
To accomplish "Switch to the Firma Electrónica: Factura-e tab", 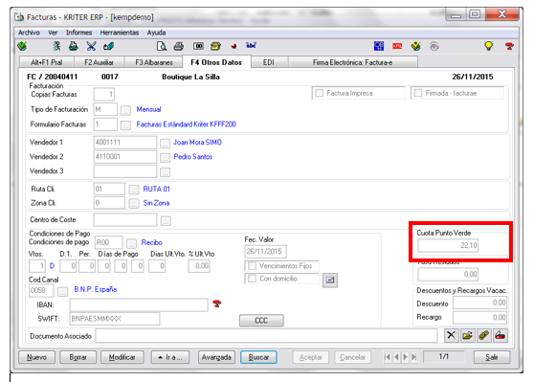I will pos(352,62).
